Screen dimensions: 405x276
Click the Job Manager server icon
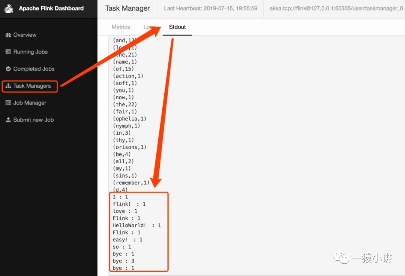click(8, 103)
